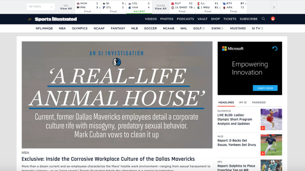305x171 pixels.
Task: Open Shop in the top navigation
Action: click(x=215, y=19)
